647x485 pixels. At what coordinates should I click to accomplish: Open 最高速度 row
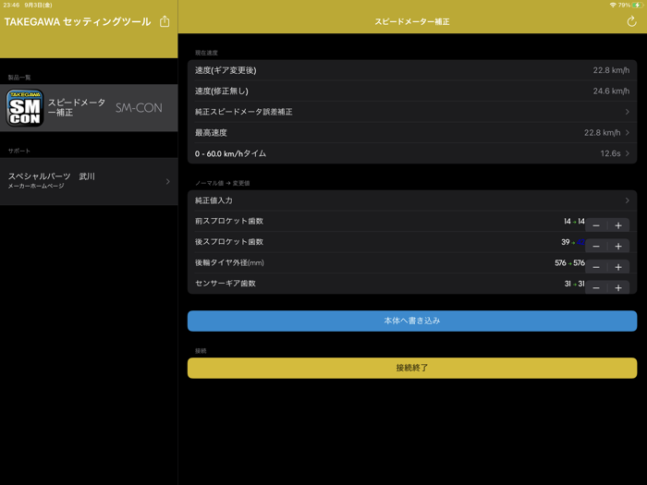[412, 132]
